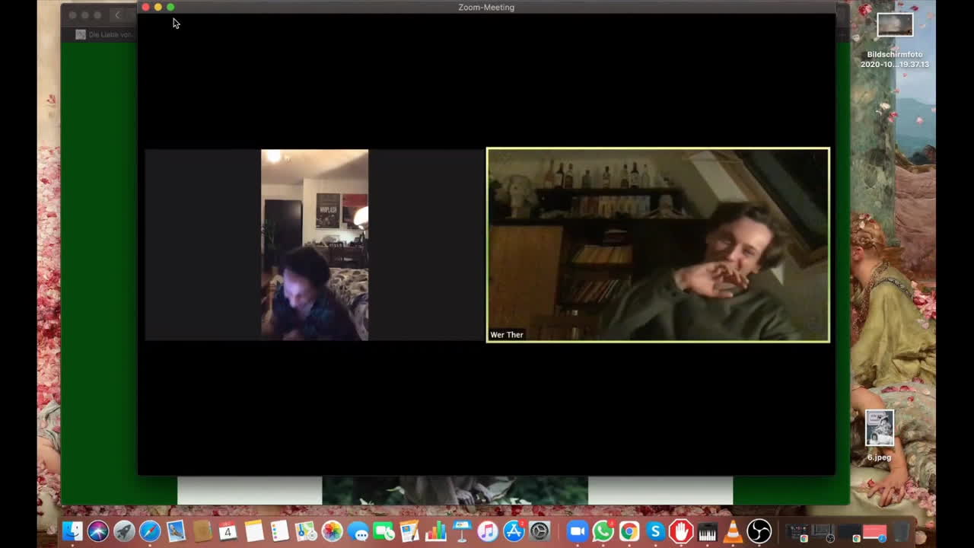This screenshot has height=548, width=974.
Task: Open System Preferences gear icon
Action: pyautogui.click(x=540, y=530)
